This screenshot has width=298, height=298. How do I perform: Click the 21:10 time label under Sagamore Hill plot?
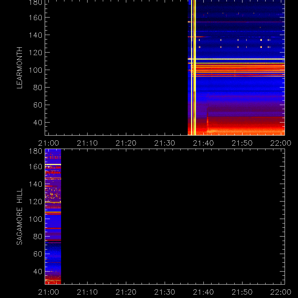pyautogui.click(x=87, y=292)
